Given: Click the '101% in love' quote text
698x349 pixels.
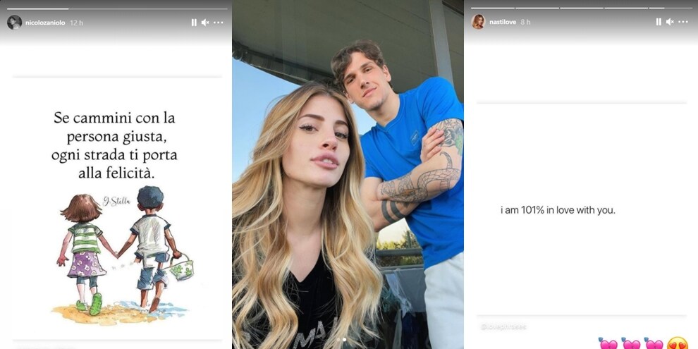Looking at the screenshot, I should (558, 211).
